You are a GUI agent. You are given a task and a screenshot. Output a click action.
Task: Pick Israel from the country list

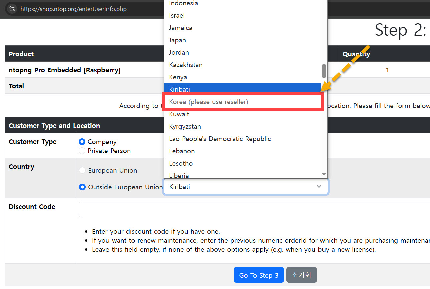point(177,15)
